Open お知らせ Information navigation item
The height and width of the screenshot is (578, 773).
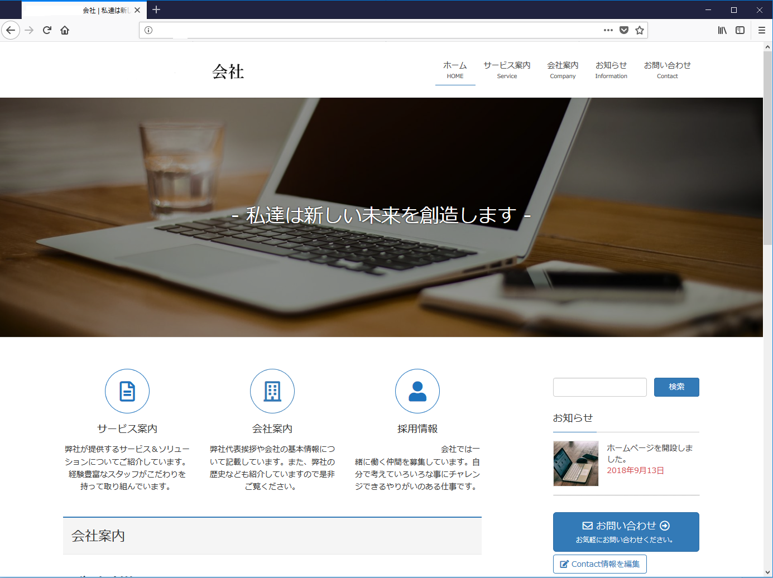(x=611, y=70)
